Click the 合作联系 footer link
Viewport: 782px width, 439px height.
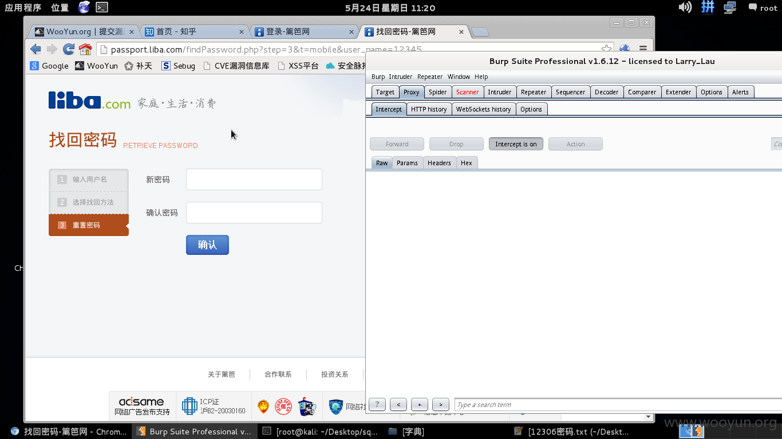click(x=278, y=374)
